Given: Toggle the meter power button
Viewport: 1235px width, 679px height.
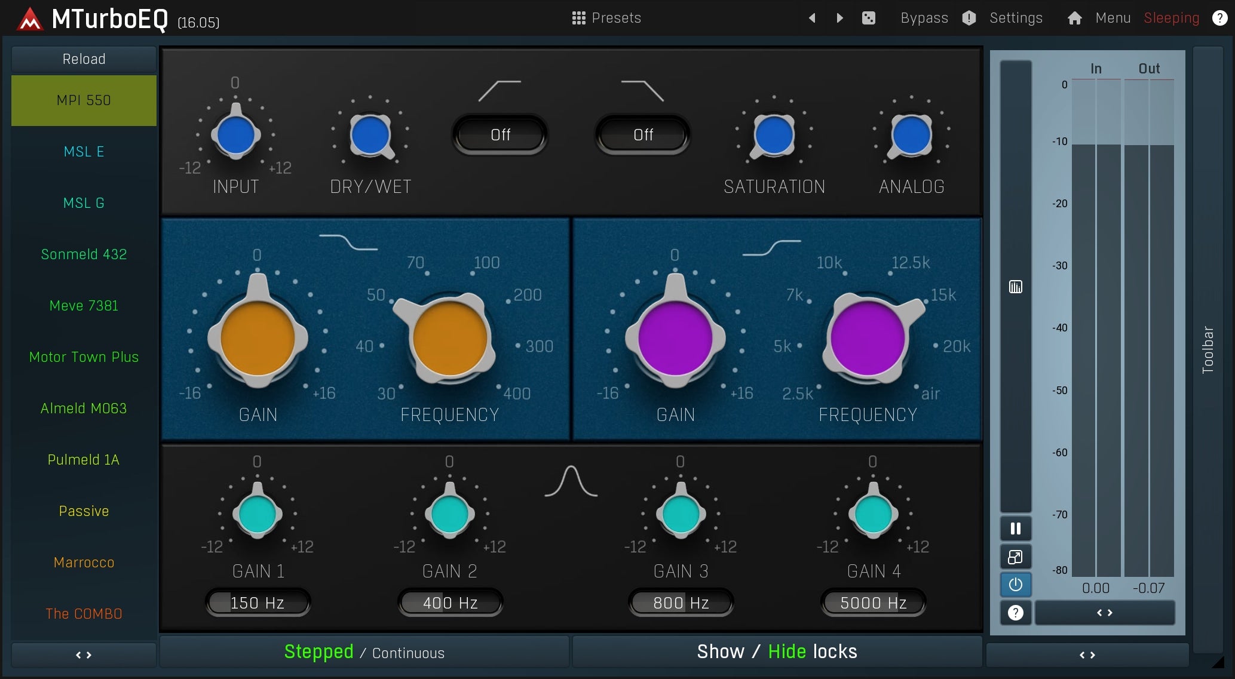Looking at the screenshot, I should (1015, 585).
